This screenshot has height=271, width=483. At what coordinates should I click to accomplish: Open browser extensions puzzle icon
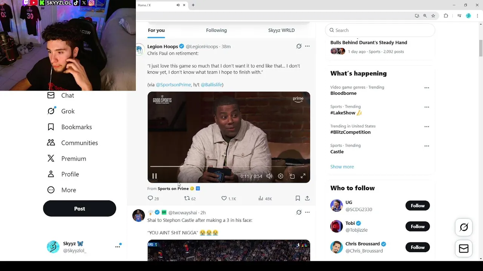(446, 16)
